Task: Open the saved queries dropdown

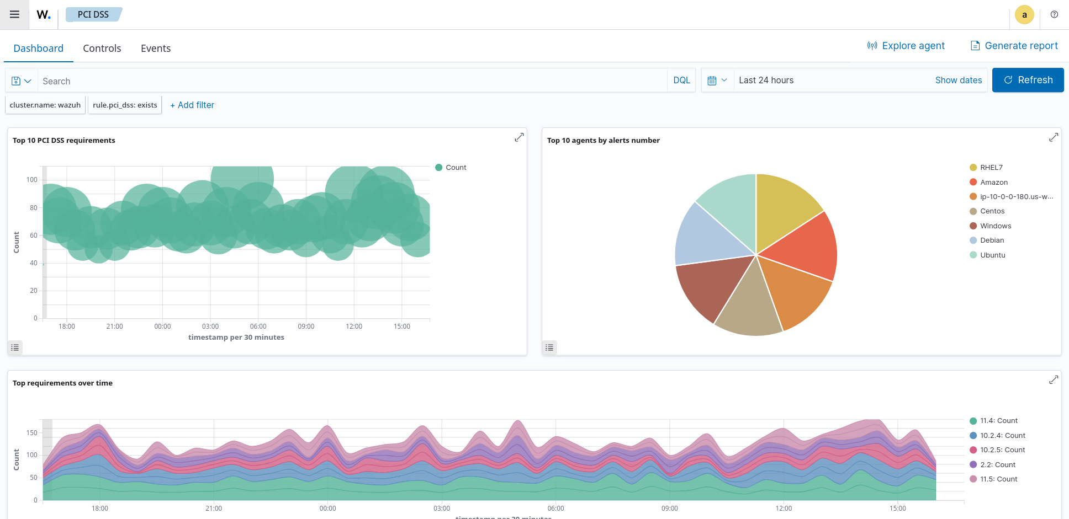Action: click(x=22, y=81)
